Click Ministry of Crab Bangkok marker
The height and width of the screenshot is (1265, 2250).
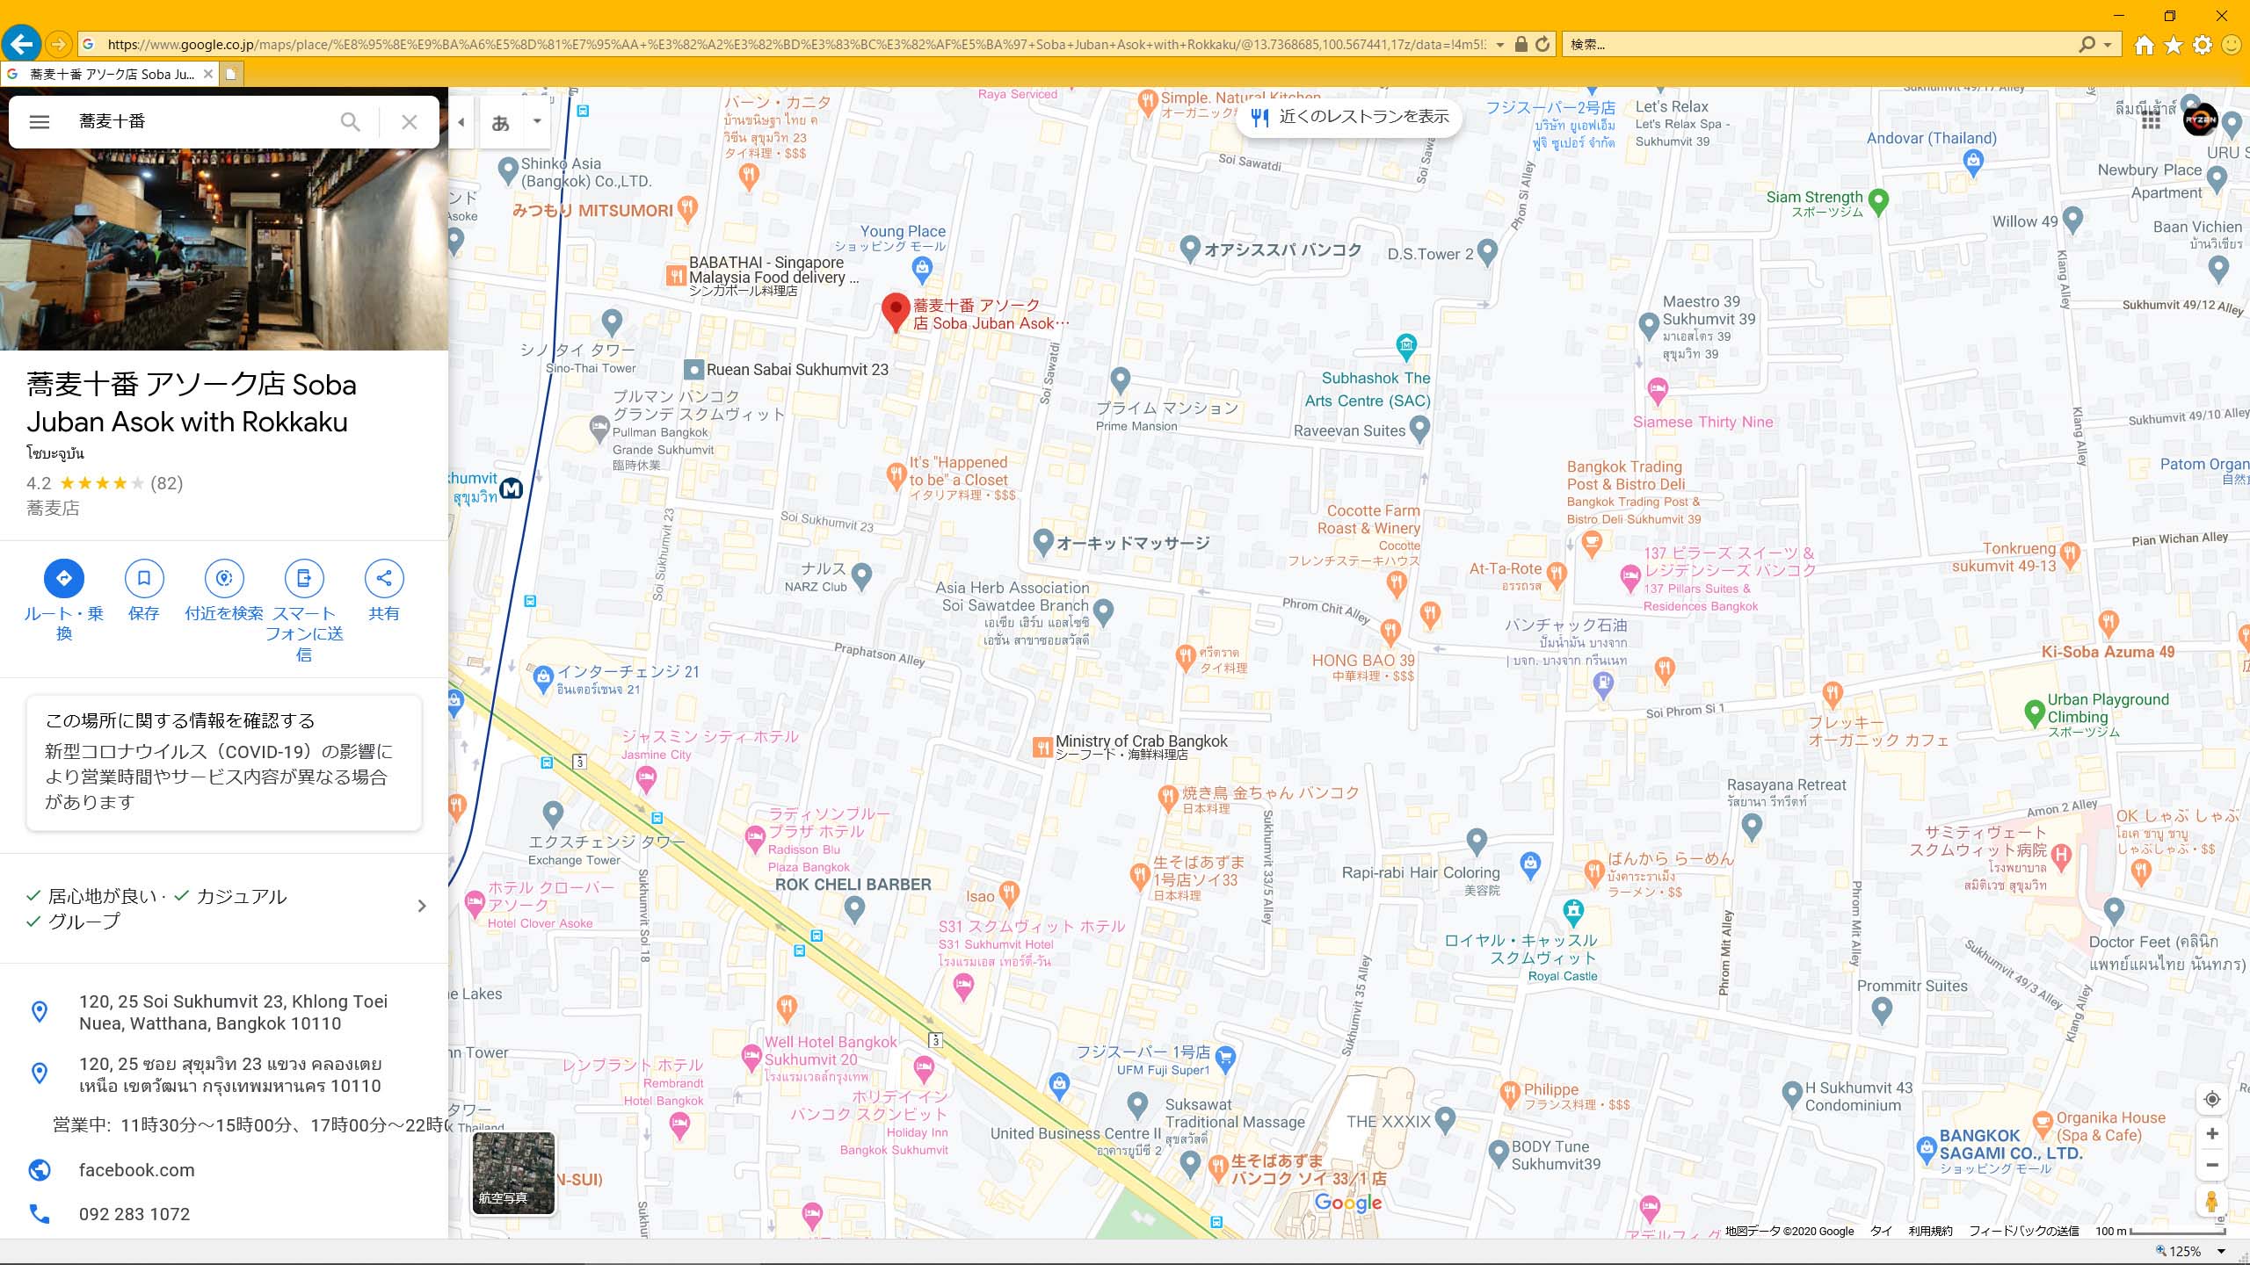coord(1042,748)
